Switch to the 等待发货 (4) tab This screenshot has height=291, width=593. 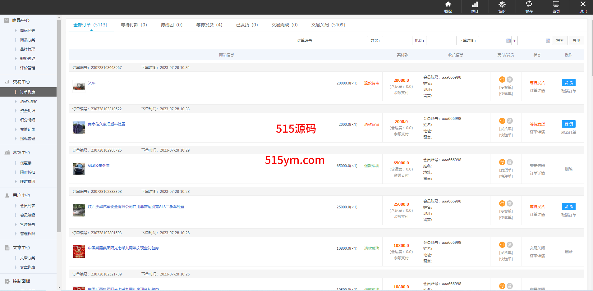coord(209,25)
